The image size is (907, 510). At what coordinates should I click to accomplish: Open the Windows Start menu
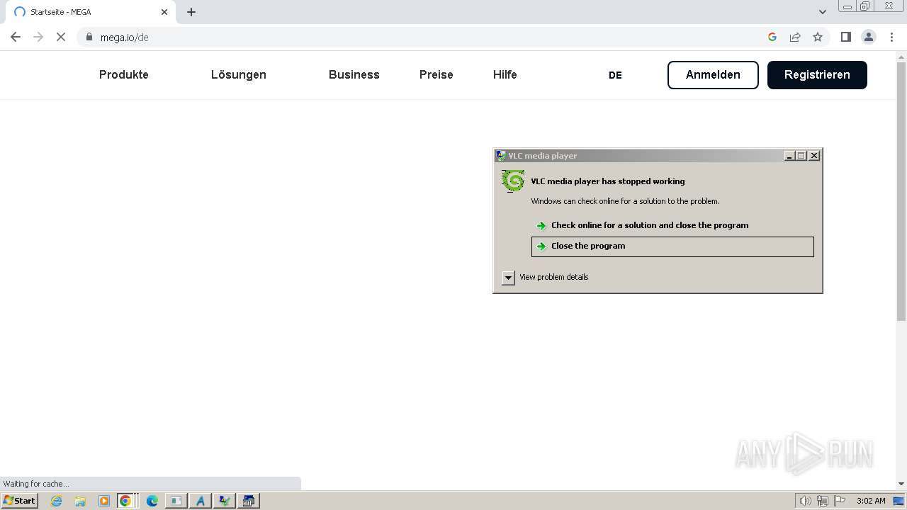[20, 501]
